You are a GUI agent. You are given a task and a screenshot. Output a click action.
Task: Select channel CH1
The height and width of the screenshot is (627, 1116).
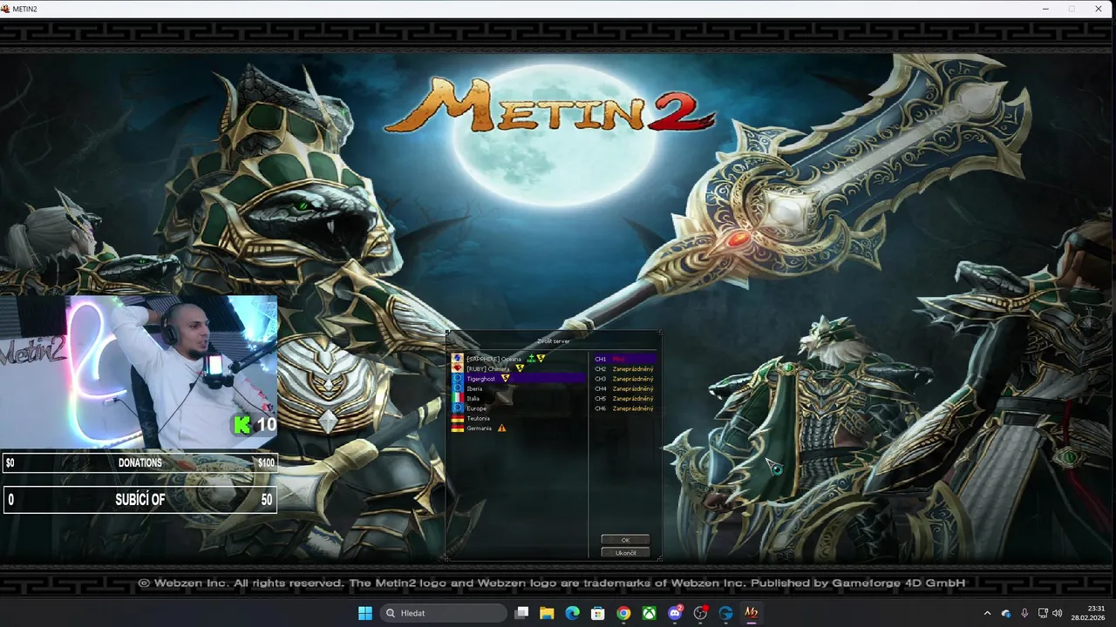click(623, 359)
